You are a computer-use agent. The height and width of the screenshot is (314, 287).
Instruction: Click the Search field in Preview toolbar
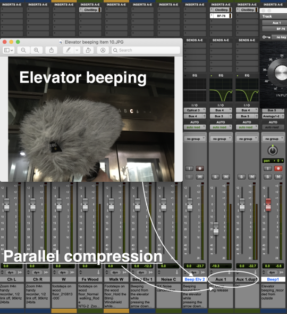pos(146,50)
